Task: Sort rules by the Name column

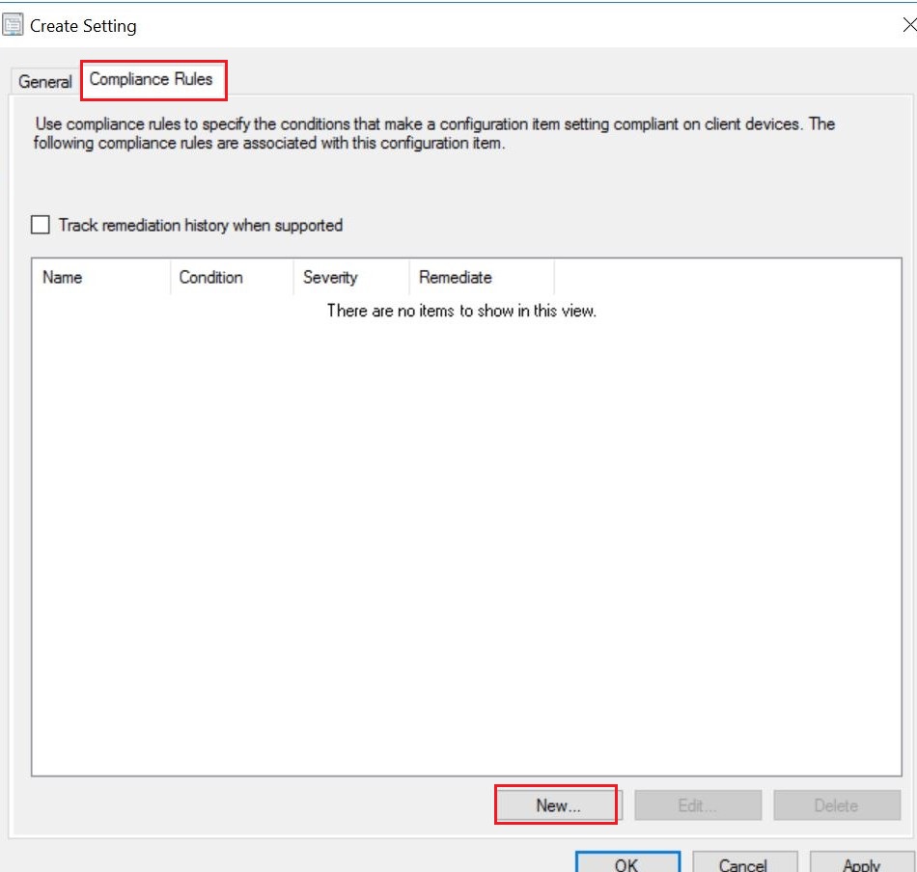Action: coord(100,277)
